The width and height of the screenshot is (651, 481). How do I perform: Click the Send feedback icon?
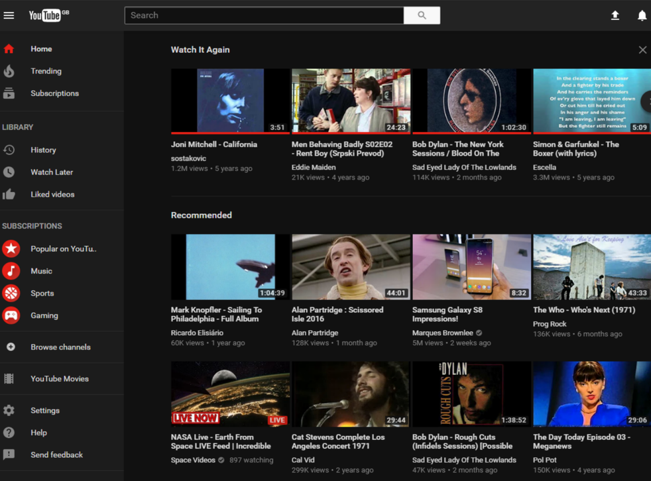point(9,455)
